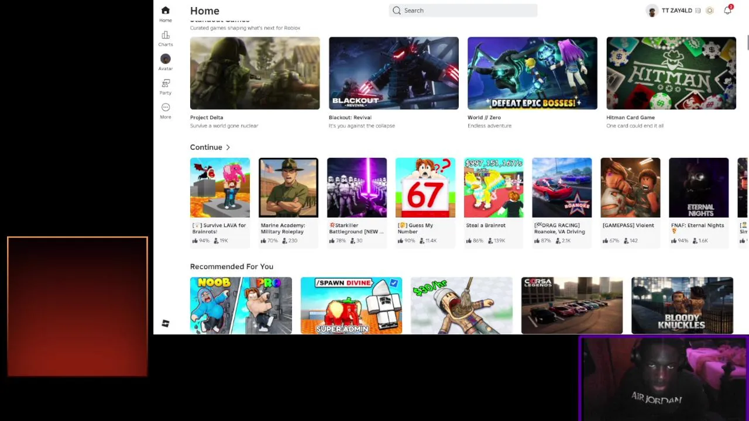This screenshot has height=421, width=749.
Task: Open Starkiller Battleground thumbnail
Action: [x=357, y=188]
